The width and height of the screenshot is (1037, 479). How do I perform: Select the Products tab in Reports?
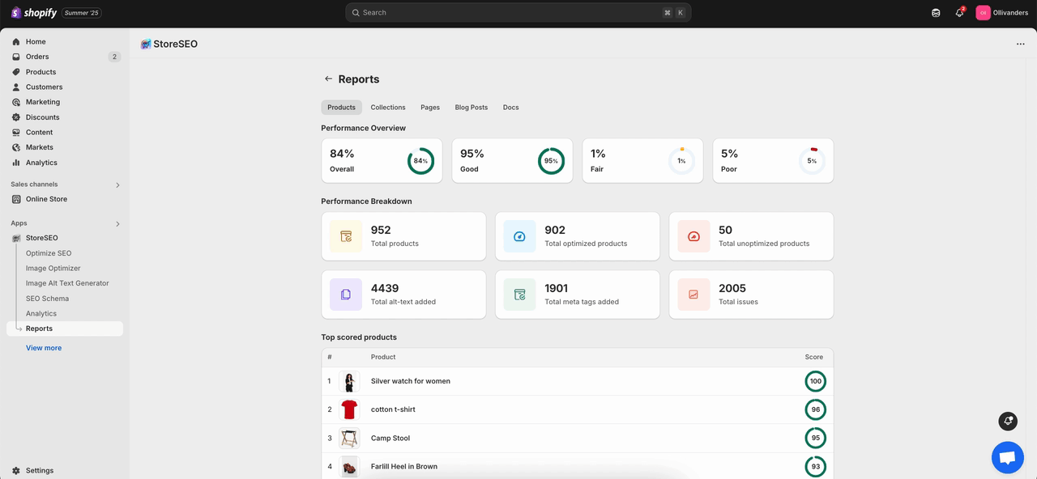tap(341, 108)
